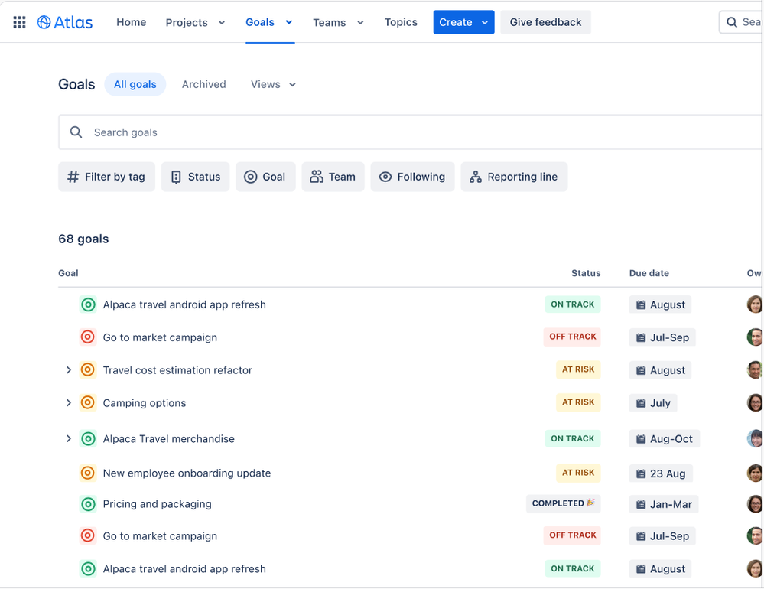The height and width of the screenshot is (589, 764).
Task: Expand the Travel cost estimation refactor goal
Action: tap(69, 370)
